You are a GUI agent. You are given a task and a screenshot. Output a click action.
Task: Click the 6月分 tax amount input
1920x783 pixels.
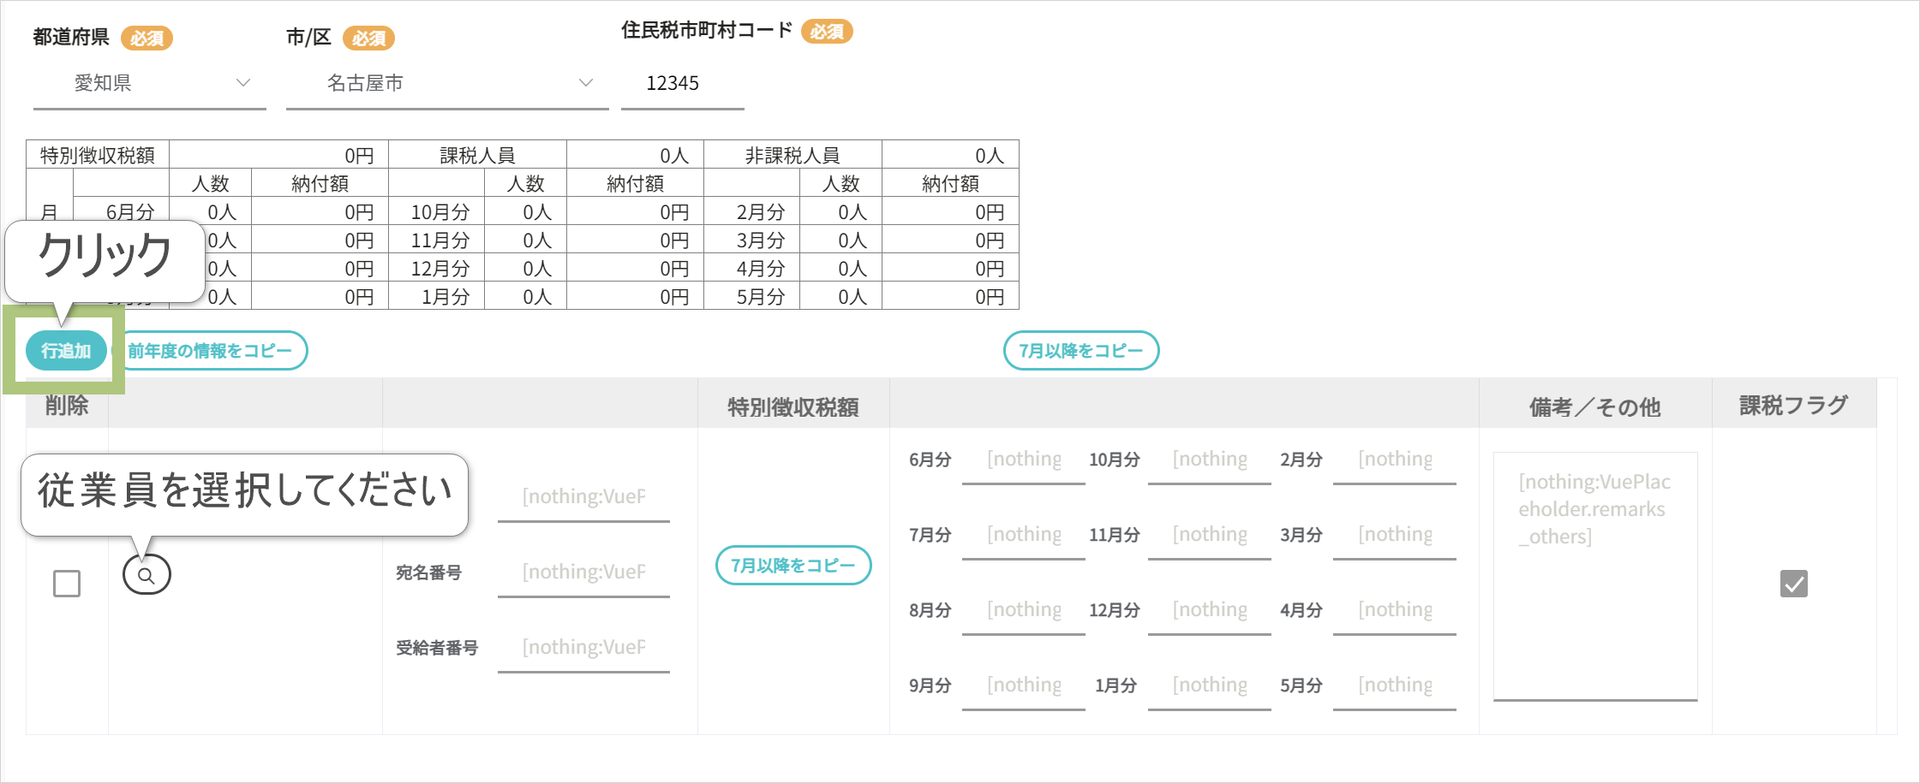tap(1023, 460)
